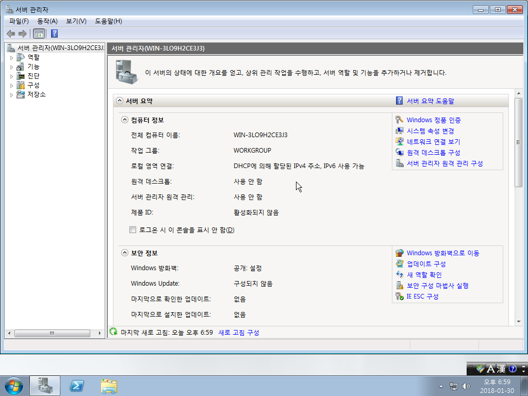Click the Windows 방화벽으로 이동 icon

click(400, 253)
